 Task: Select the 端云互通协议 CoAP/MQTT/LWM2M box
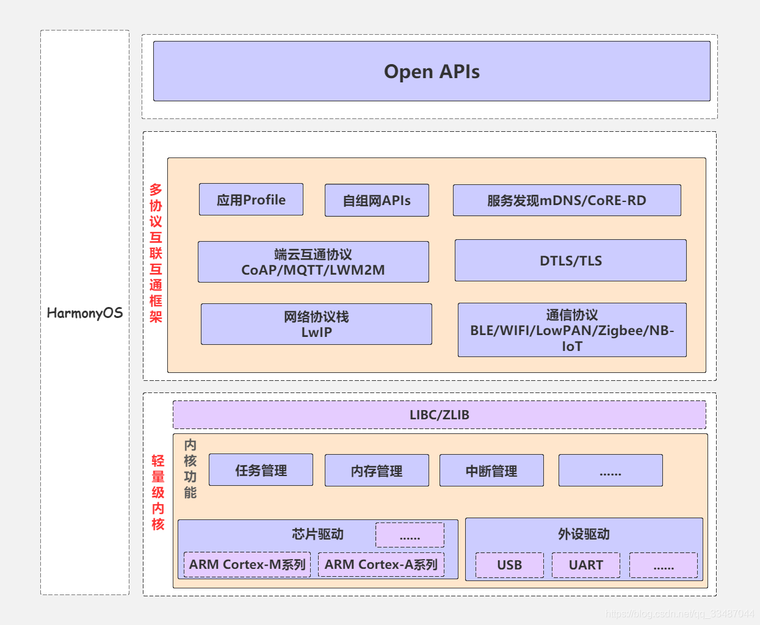[x=313, y=262]
